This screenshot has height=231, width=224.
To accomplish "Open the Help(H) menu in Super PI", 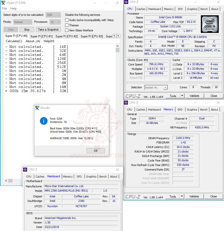I will click(49, 41).
